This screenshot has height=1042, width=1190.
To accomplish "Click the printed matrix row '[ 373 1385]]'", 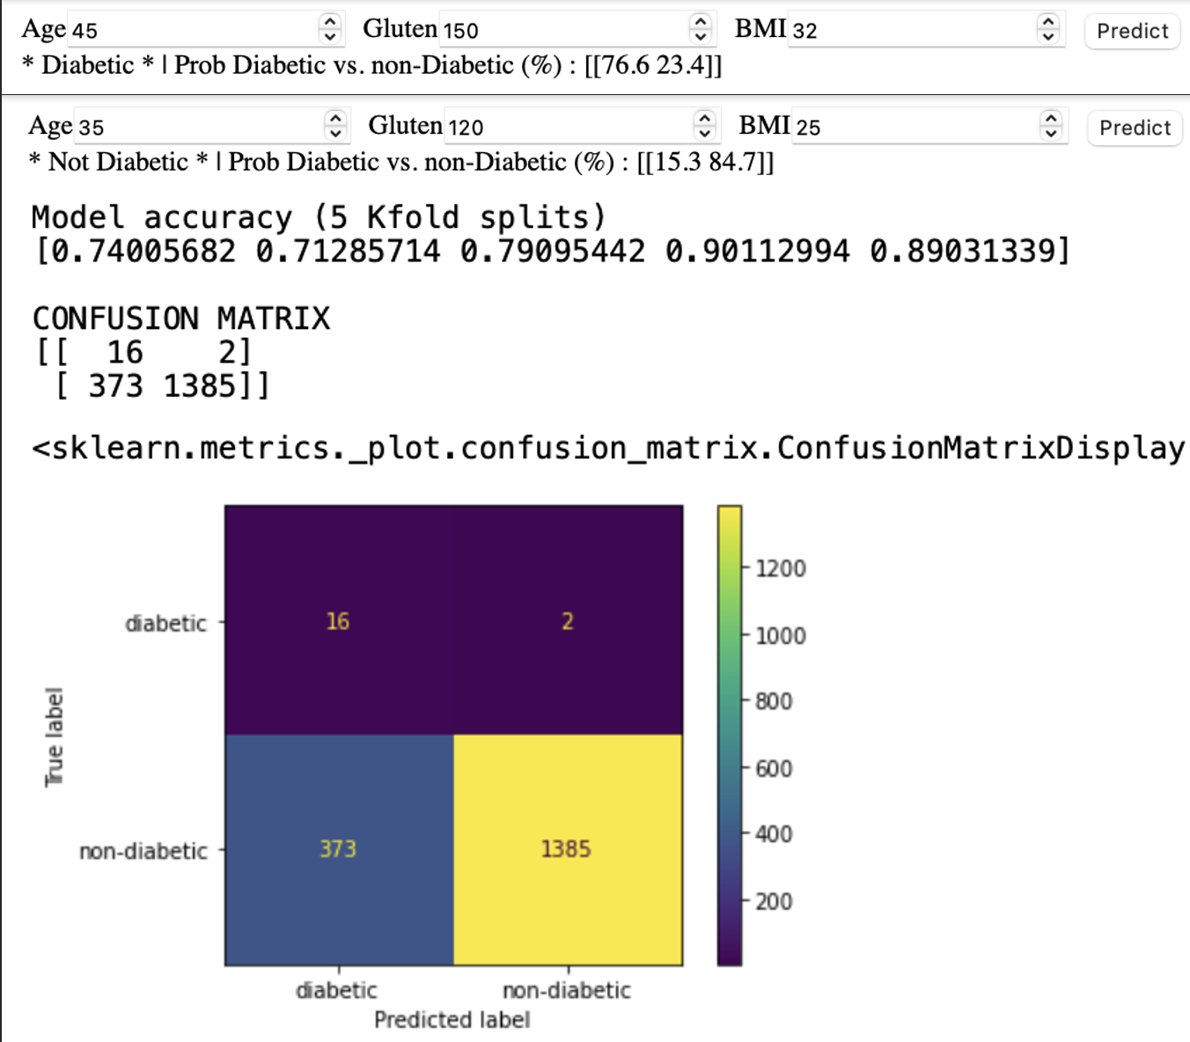I will 163,385.
